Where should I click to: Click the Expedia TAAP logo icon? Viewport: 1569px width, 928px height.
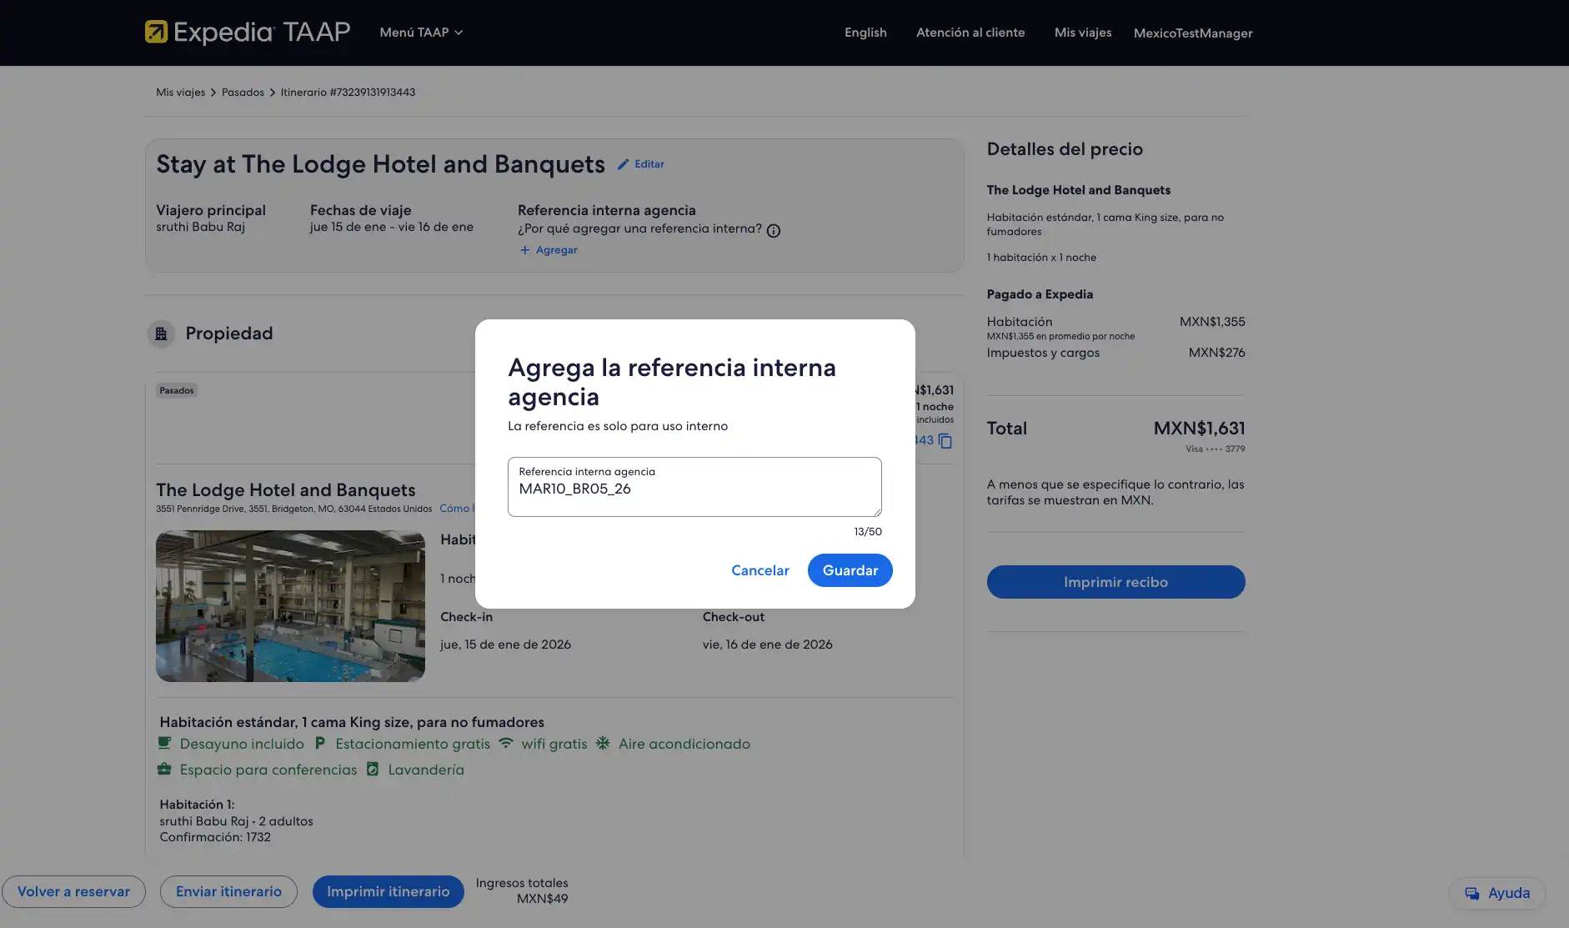[x=156, y=32]
